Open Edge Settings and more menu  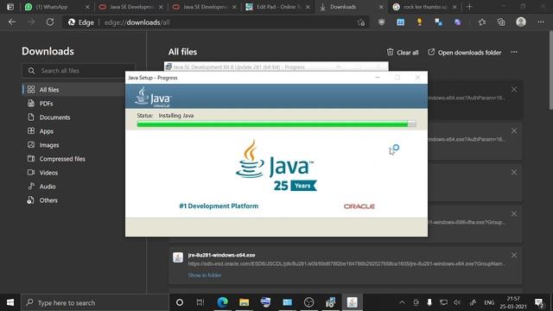(541, 22)
